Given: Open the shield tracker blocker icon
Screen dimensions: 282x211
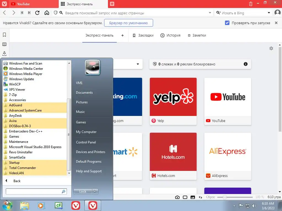Looking at the screenshot, I should [x=56, y=13].
